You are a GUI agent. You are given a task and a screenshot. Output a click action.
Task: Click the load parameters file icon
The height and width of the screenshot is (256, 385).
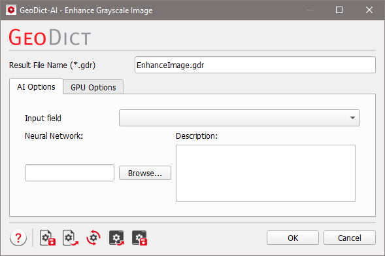[x=70, y=238]
